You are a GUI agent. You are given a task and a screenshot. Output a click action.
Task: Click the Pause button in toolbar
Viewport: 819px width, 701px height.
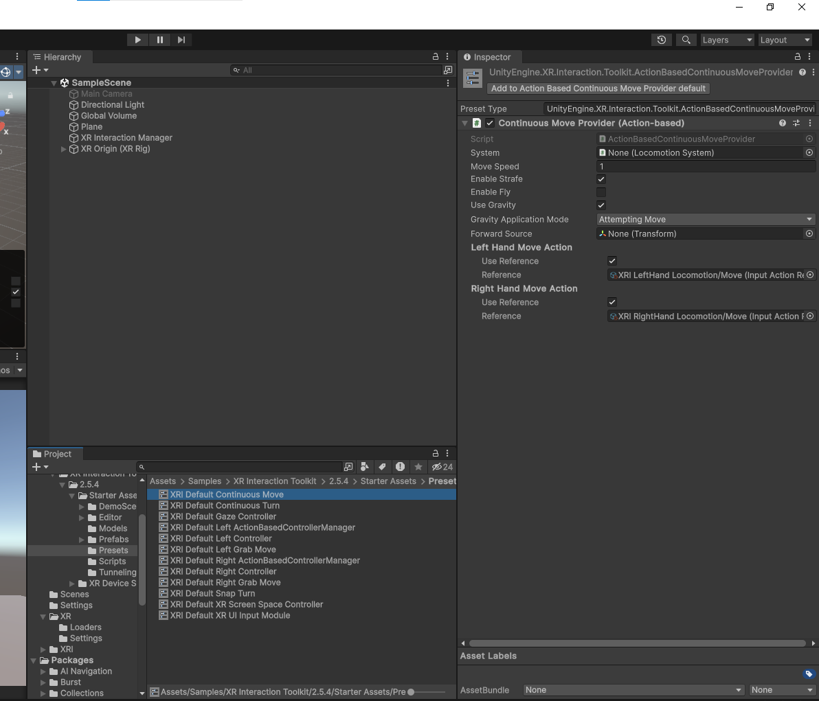click(x=160, y=40)
